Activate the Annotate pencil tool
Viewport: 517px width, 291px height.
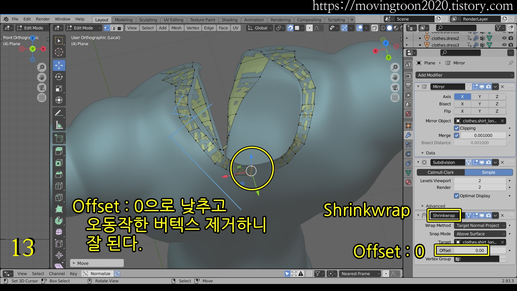pos(59,113)
